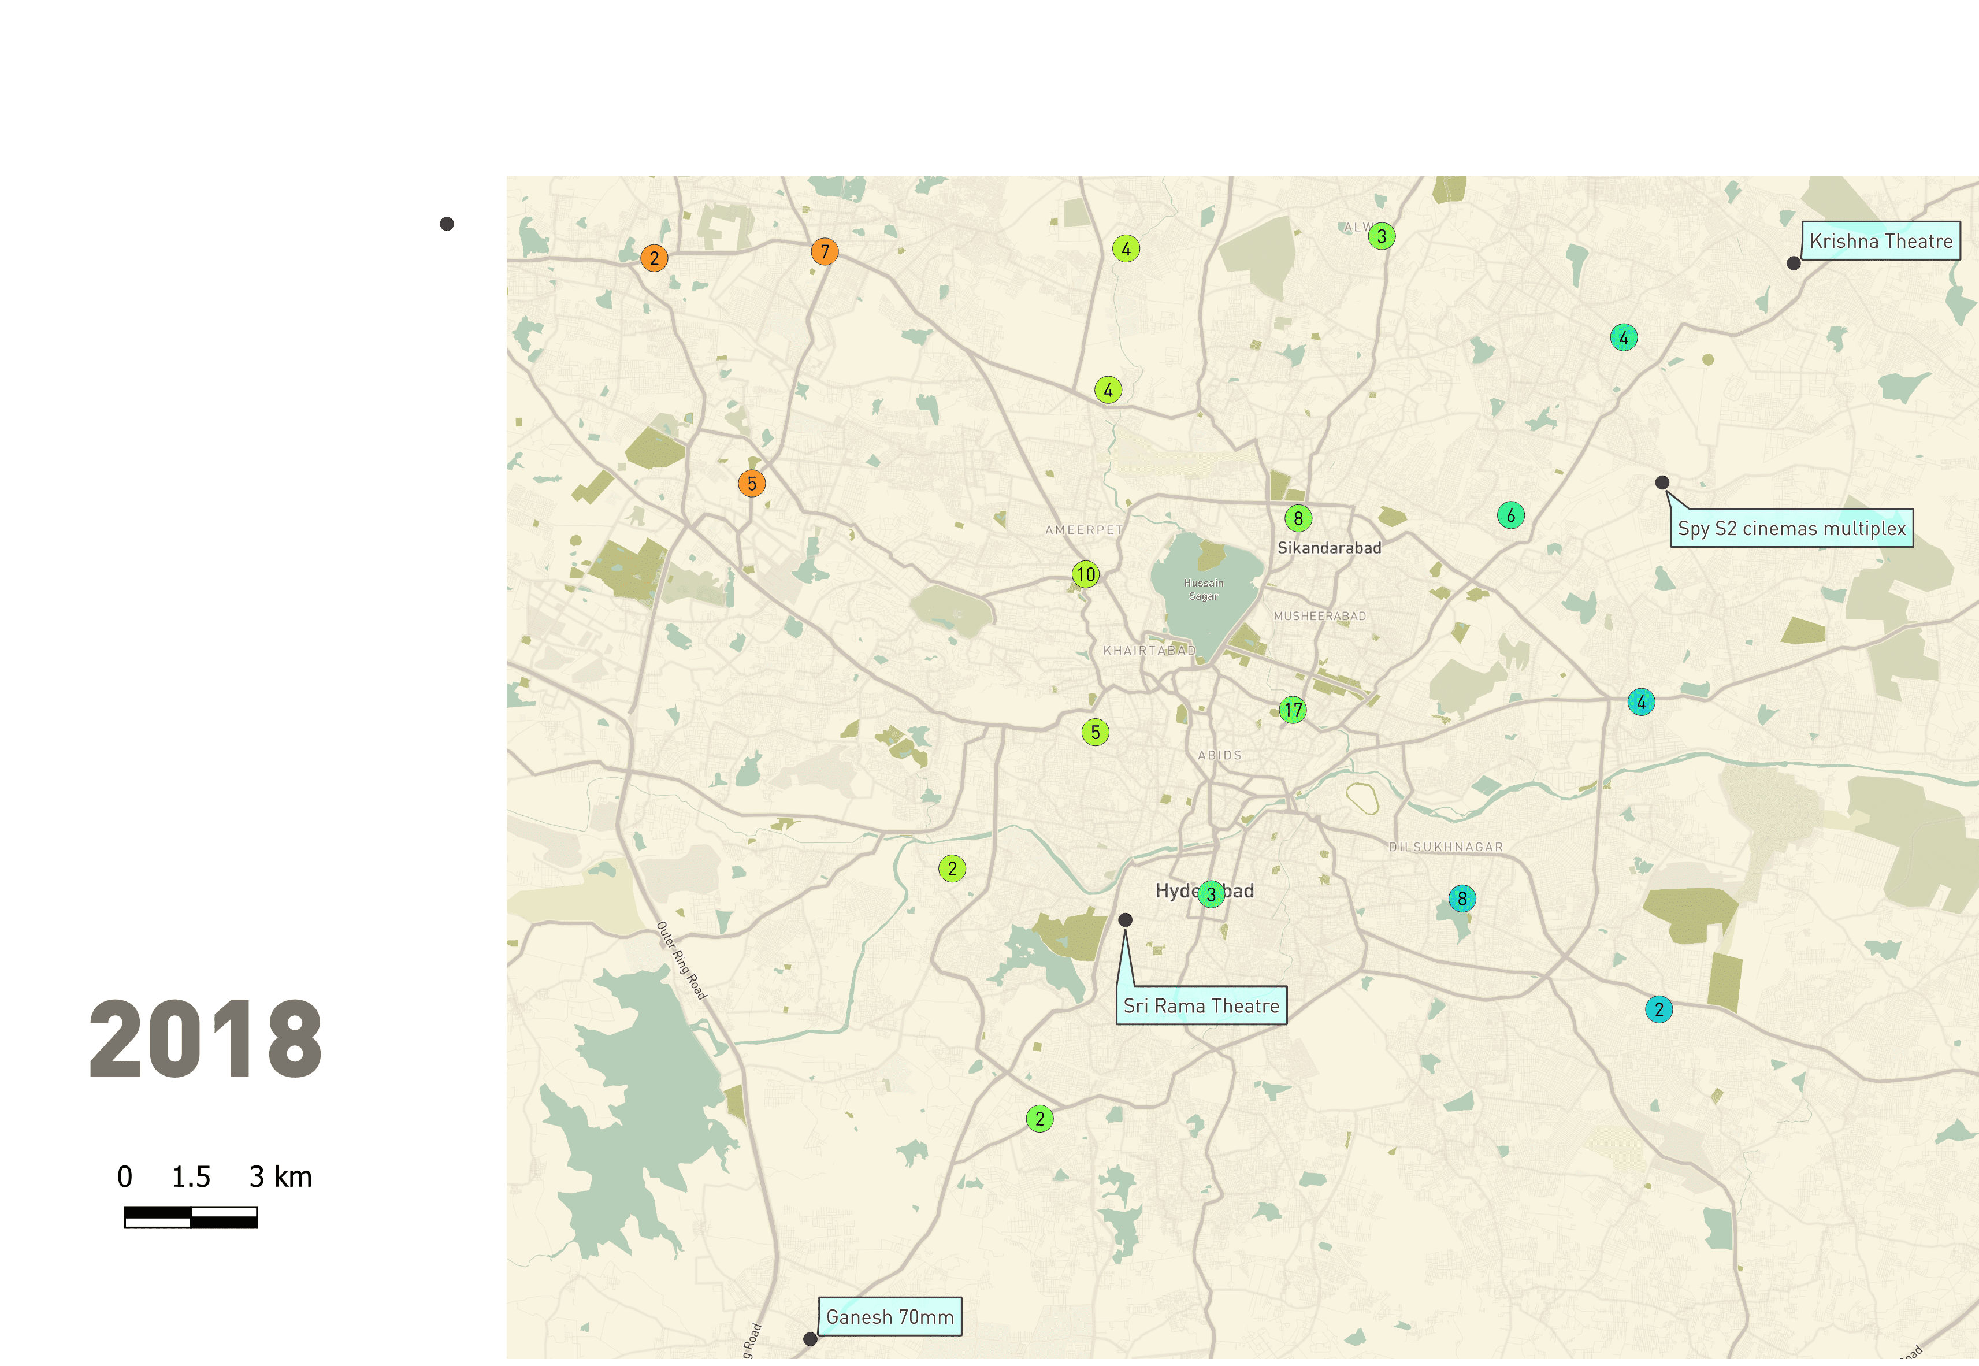Click the cluster 3 beside ALW text
The width and height of the screenshot is (1979, 1366).
(1381, 235)
